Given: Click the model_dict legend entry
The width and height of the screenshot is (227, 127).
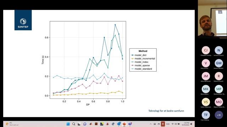Looking at the screenshot, I should pos(139,55).
